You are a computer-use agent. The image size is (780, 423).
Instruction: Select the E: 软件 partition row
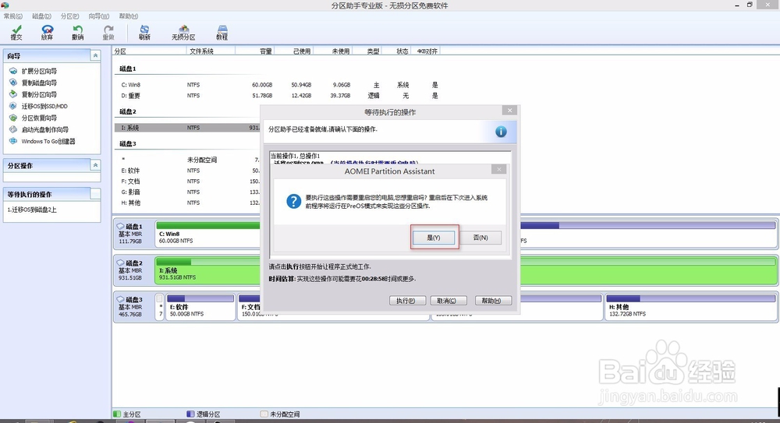pyautogui.click(x=187, y=171)
